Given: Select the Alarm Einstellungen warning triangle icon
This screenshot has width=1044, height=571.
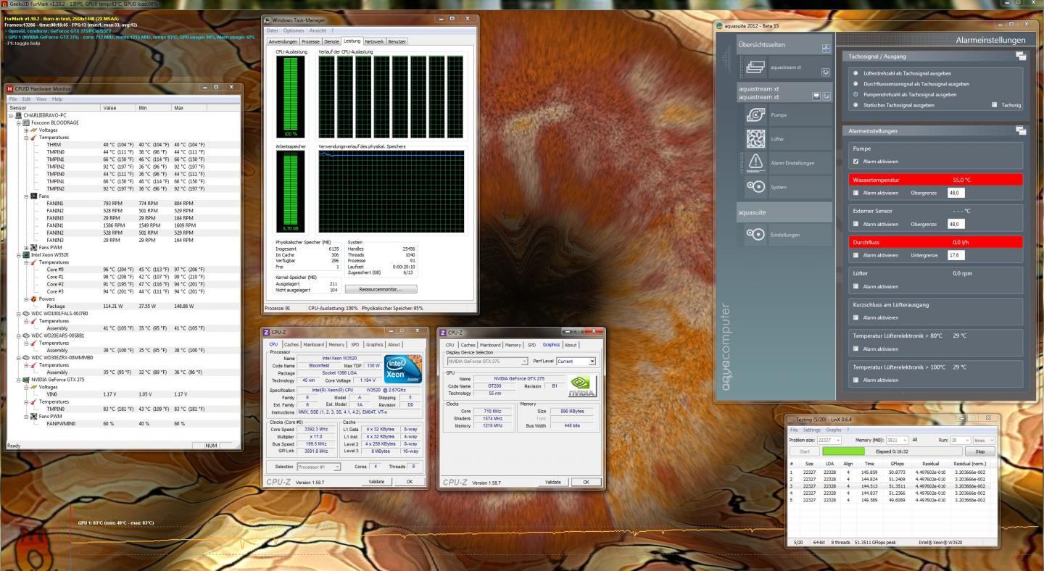Looking at the screenshot, I should point(755,162).
